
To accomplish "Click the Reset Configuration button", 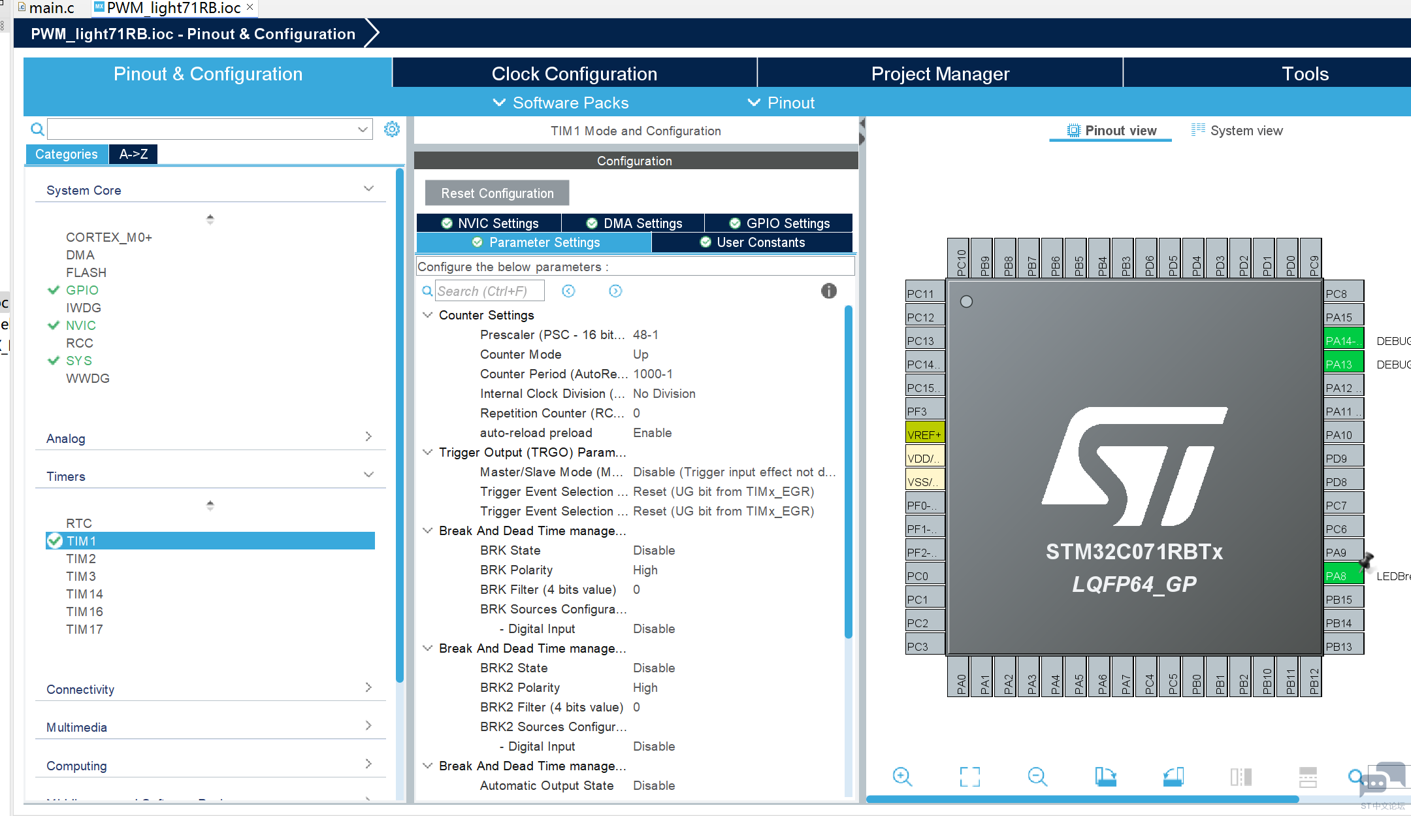I will [x=497, y=193].
